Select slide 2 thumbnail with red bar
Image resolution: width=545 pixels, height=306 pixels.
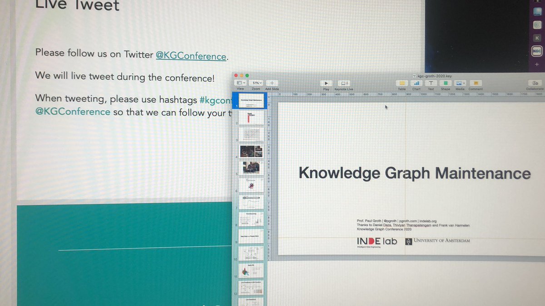pyautogui.click(x=251, y=117)
